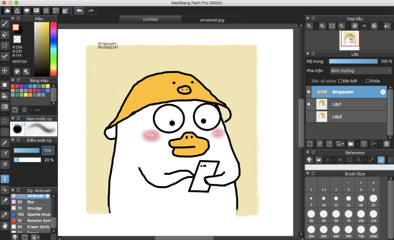The width and height of the screenshot is (394, 240).
Task: Create a new layer with page icon
Action: pos(310,144)
